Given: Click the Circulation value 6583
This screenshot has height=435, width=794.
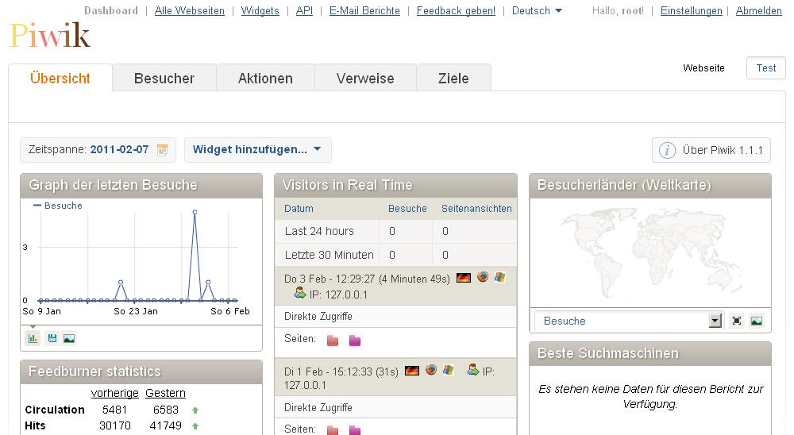Looking at the screenshot, I should [x=166, y=410].
